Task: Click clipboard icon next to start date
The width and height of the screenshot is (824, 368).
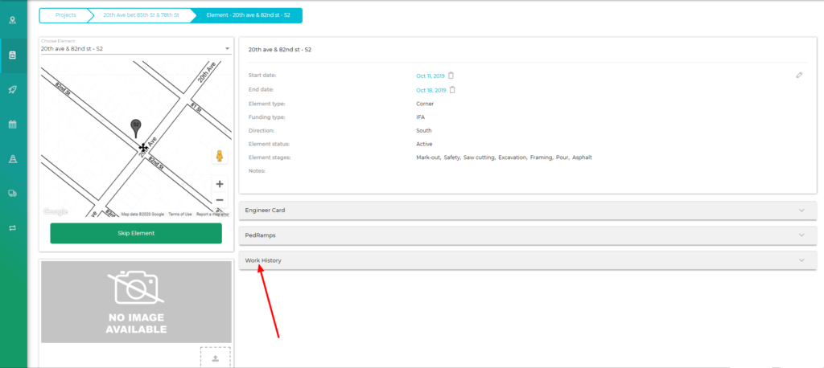Action: [451, 76]
